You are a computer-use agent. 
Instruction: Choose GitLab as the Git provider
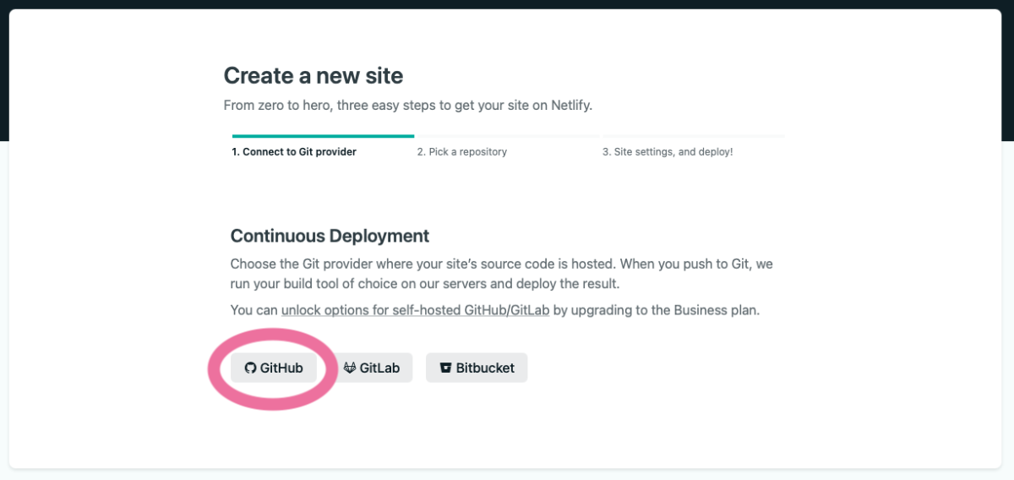(372, 368)
